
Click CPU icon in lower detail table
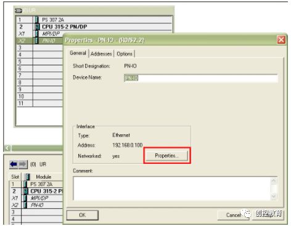click(25, 191)
